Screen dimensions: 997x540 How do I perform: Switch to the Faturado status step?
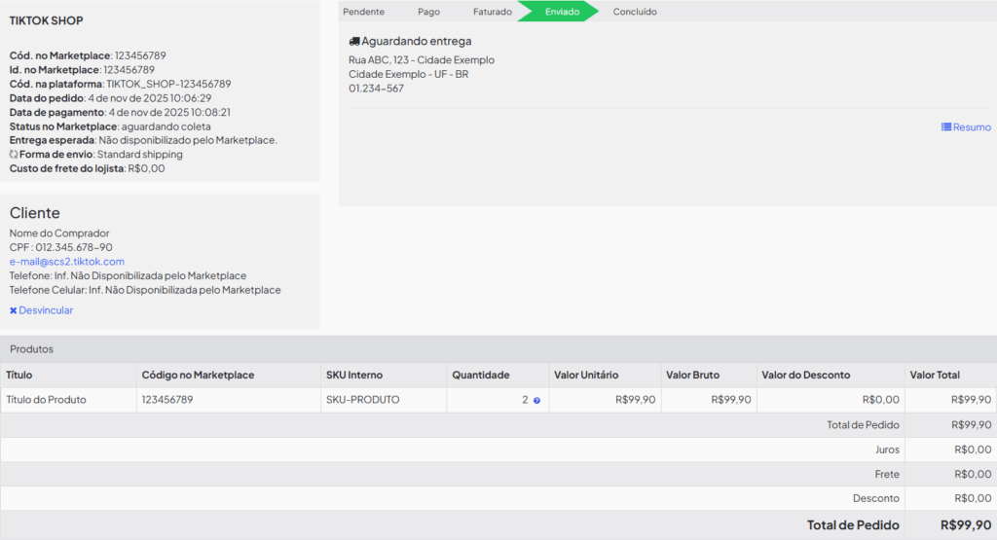[492, 12]
